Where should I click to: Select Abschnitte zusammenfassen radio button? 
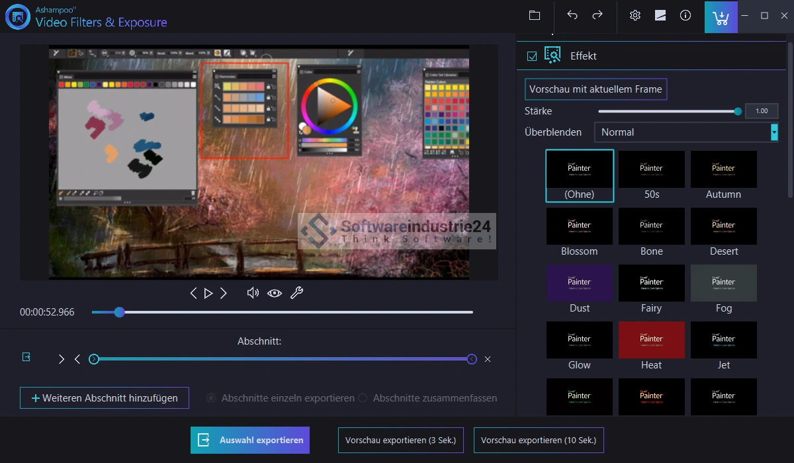coord(363,398)
